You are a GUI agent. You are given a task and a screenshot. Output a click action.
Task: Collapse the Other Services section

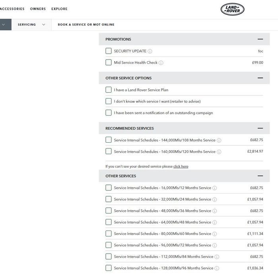[x=260, y=176]
